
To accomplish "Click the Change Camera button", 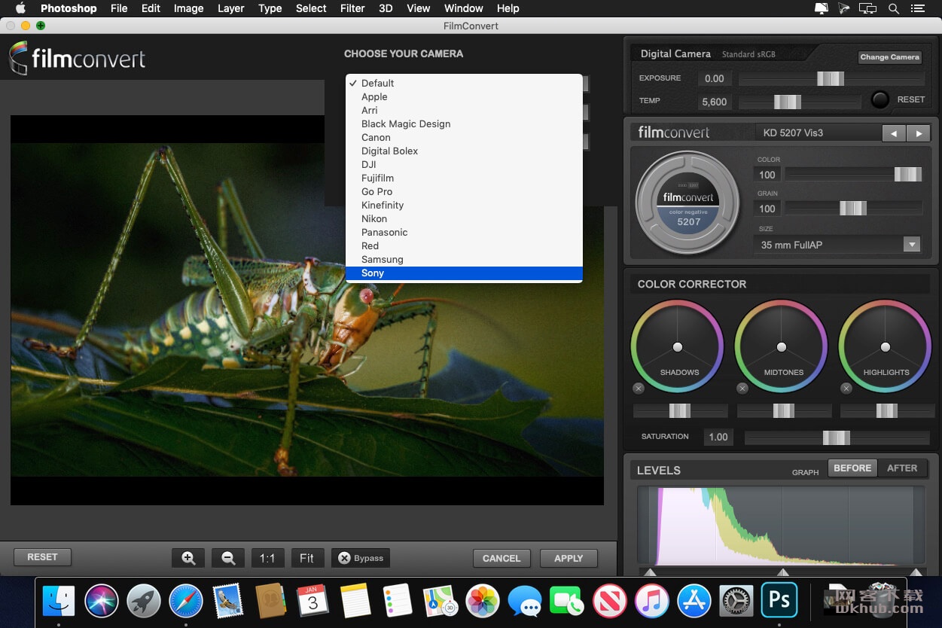I will (x=890, y=56).
